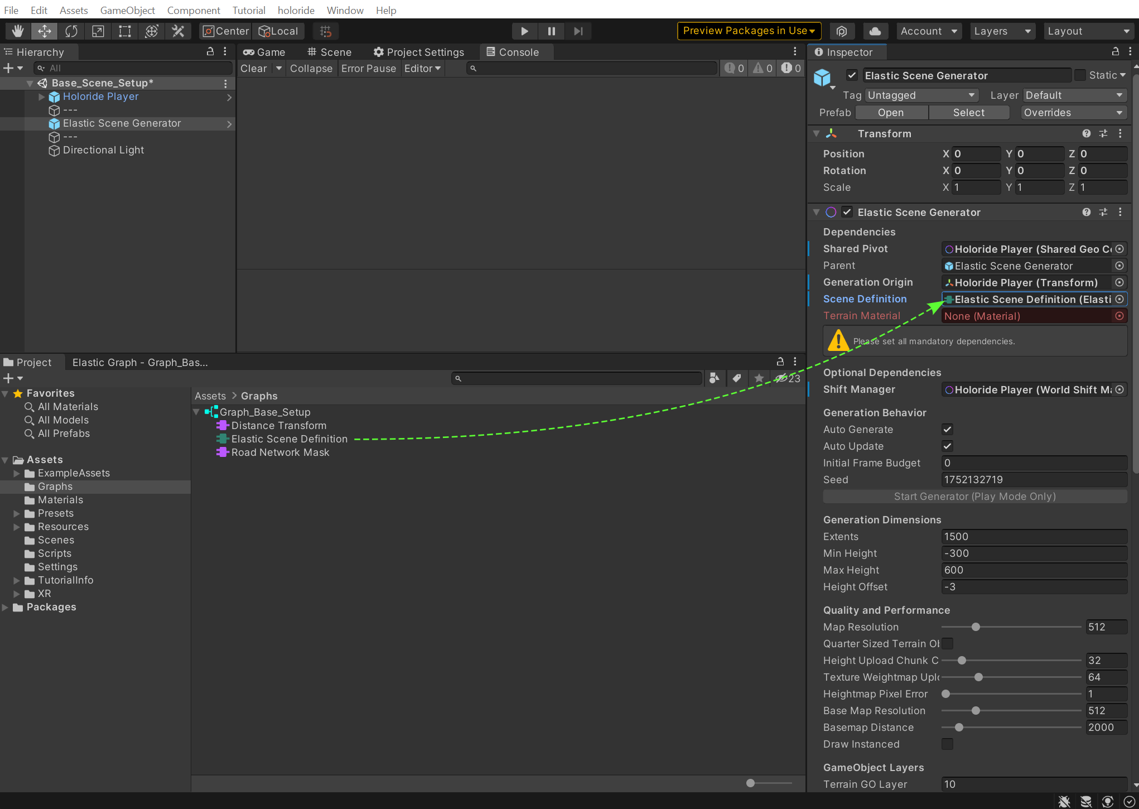Click the Inspector lock icon
The height and width of the screenshot is (809, 1139).
[1115, 52]
